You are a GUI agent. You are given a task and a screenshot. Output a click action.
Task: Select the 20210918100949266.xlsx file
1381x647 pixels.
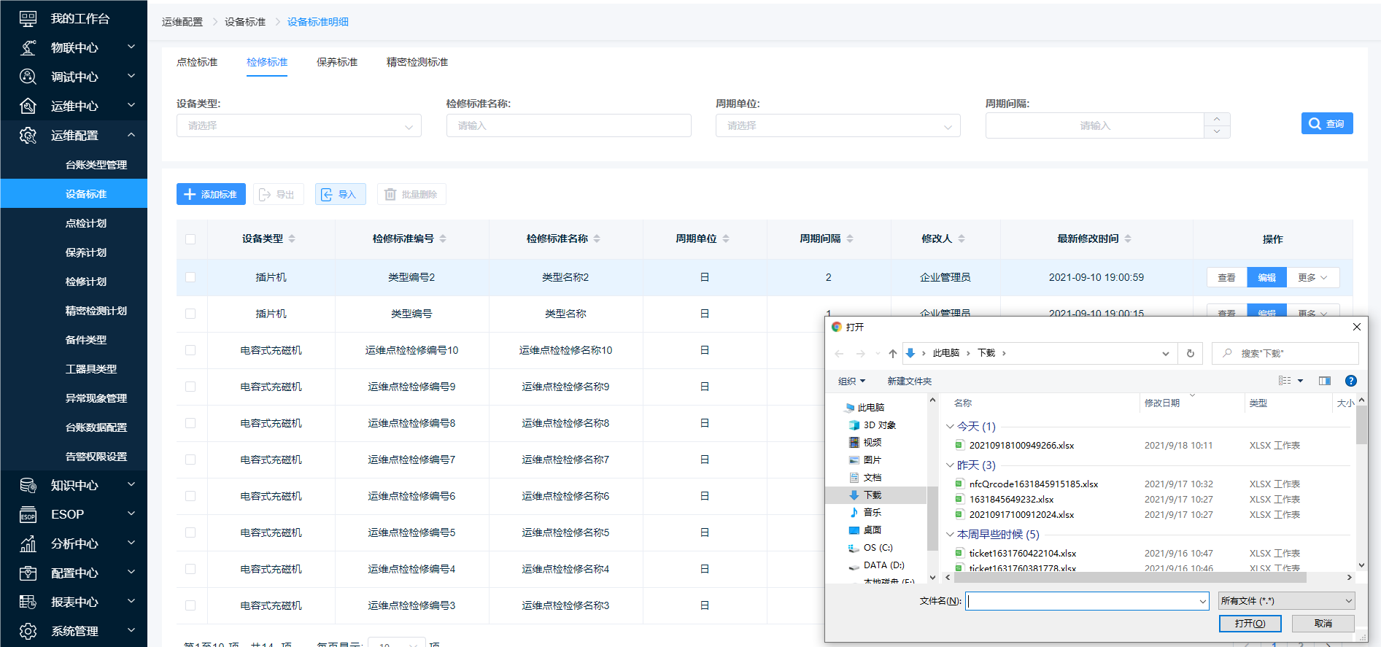1021,446
